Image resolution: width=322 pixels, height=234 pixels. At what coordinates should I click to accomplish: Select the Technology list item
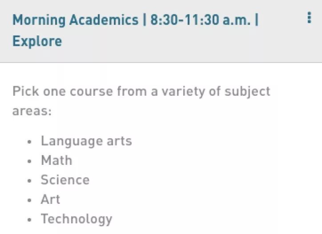(76, 219)
